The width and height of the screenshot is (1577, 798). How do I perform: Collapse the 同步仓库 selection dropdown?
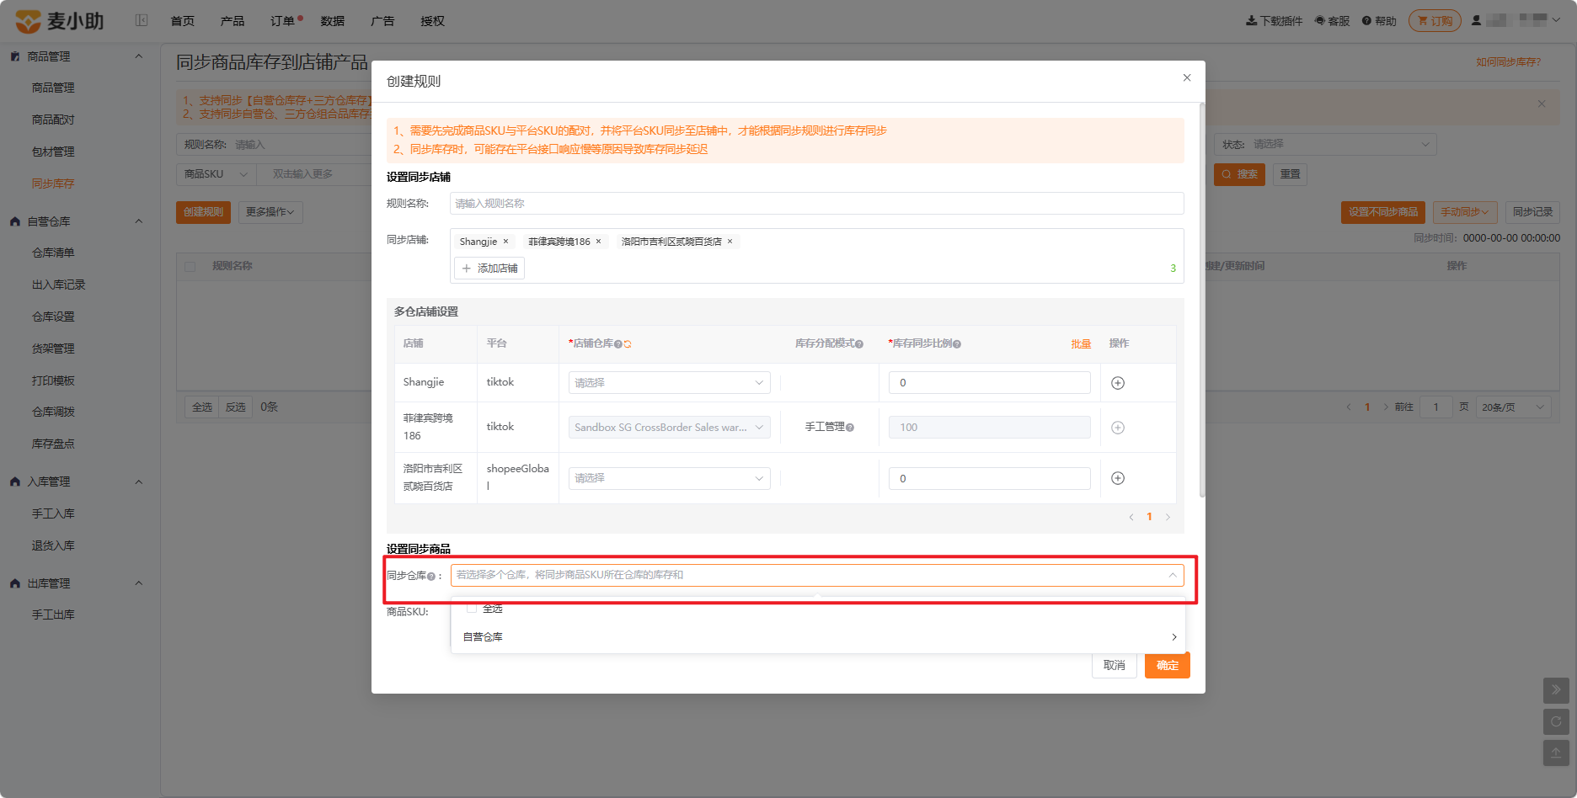coord(1173,575)
